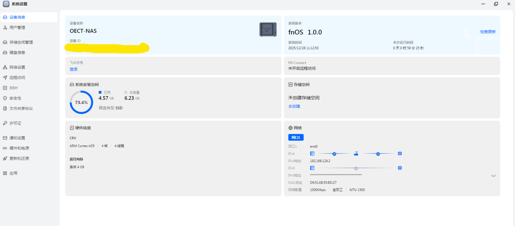Click the total capacity value 6.23 GB

[x=132, y=98]
